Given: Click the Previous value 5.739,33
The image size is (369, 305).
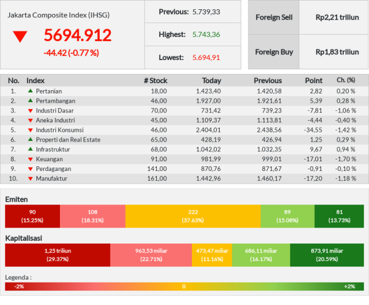Looking at the screenshot, I should click(x=206, y=12).
